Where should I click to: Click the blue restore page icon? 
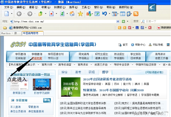[142, 28]
